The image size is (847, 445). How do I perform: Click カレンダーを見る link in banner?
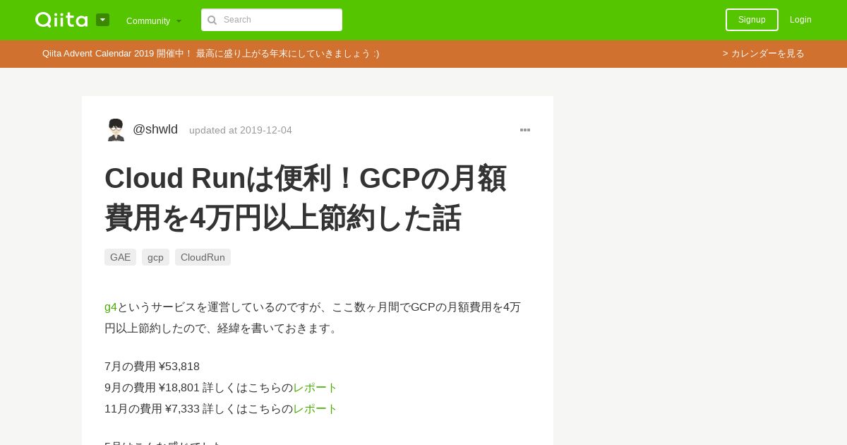coord(764,54)
